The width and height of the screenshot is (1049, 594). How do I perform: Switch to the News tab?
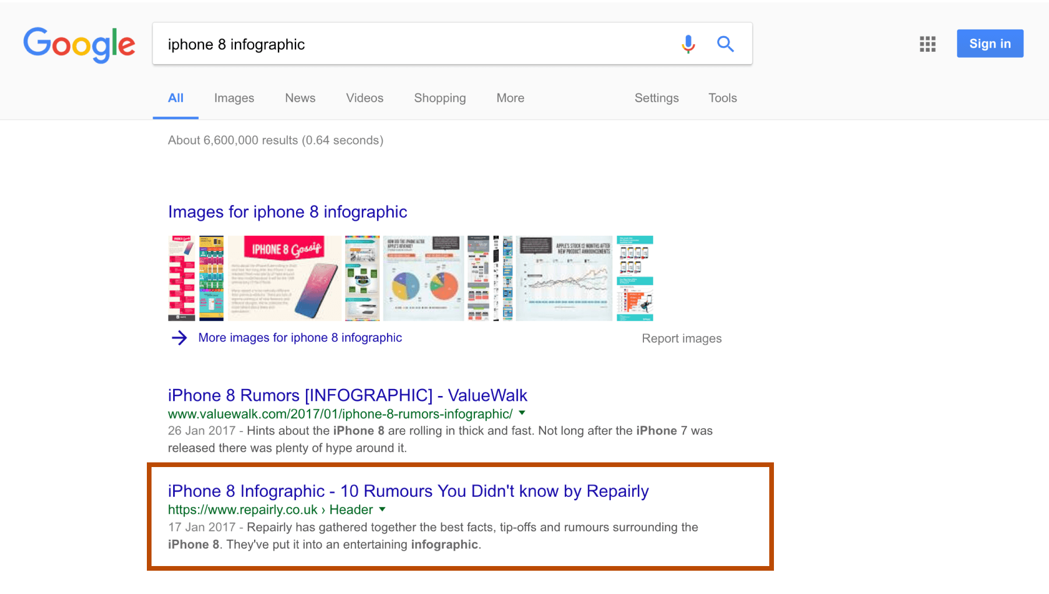pos(300,98)
